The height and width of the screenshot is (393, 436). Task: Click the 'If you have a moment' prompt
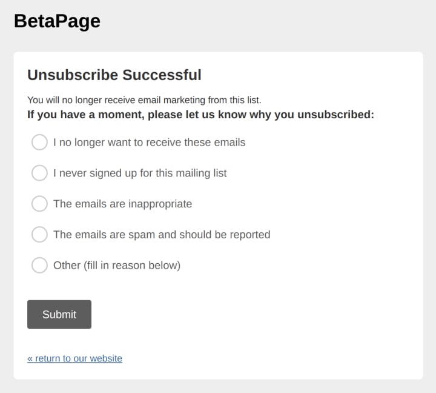200,115
